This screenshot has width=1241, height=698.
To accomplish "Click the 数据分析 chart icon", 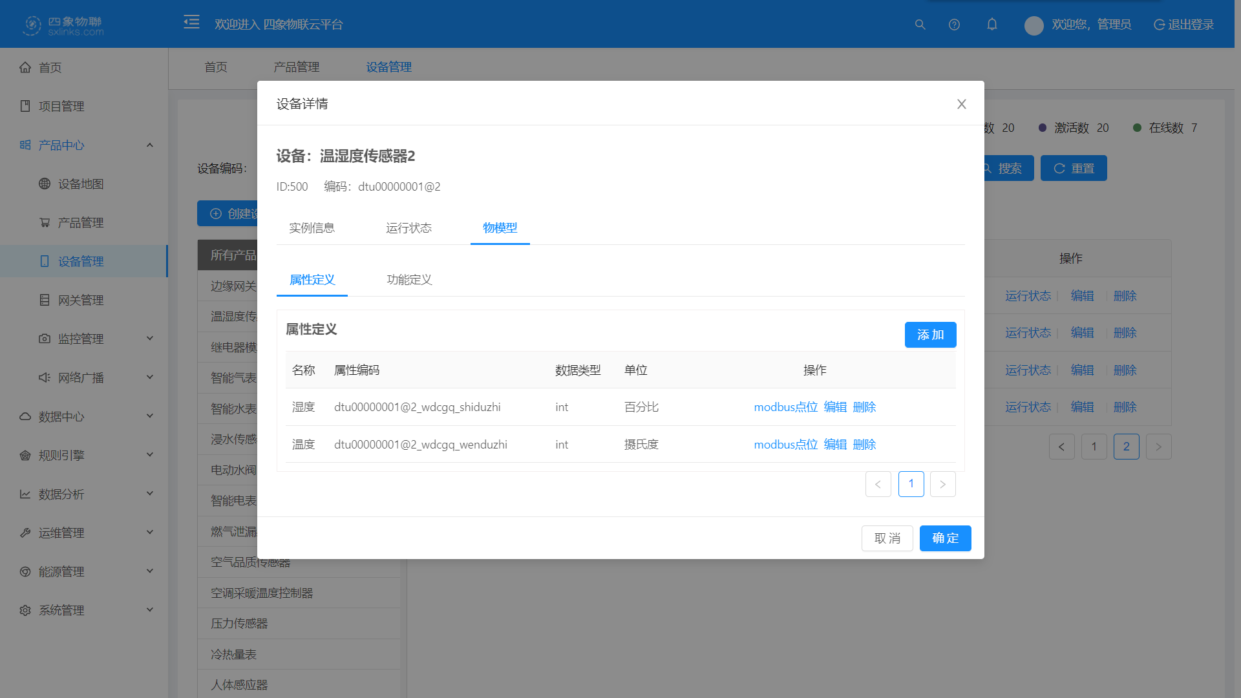I will pyautogui.click(x=26, y=494).
